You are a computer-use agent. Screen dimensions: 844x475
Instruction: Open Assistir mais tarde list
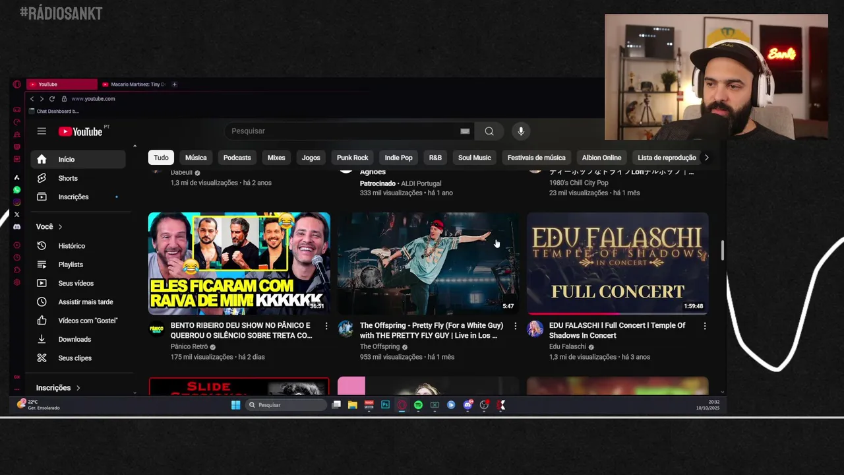[78, 301]
